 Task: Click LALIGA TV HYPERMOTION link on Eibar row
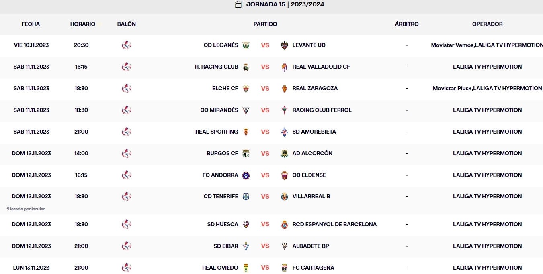point(488,246)
